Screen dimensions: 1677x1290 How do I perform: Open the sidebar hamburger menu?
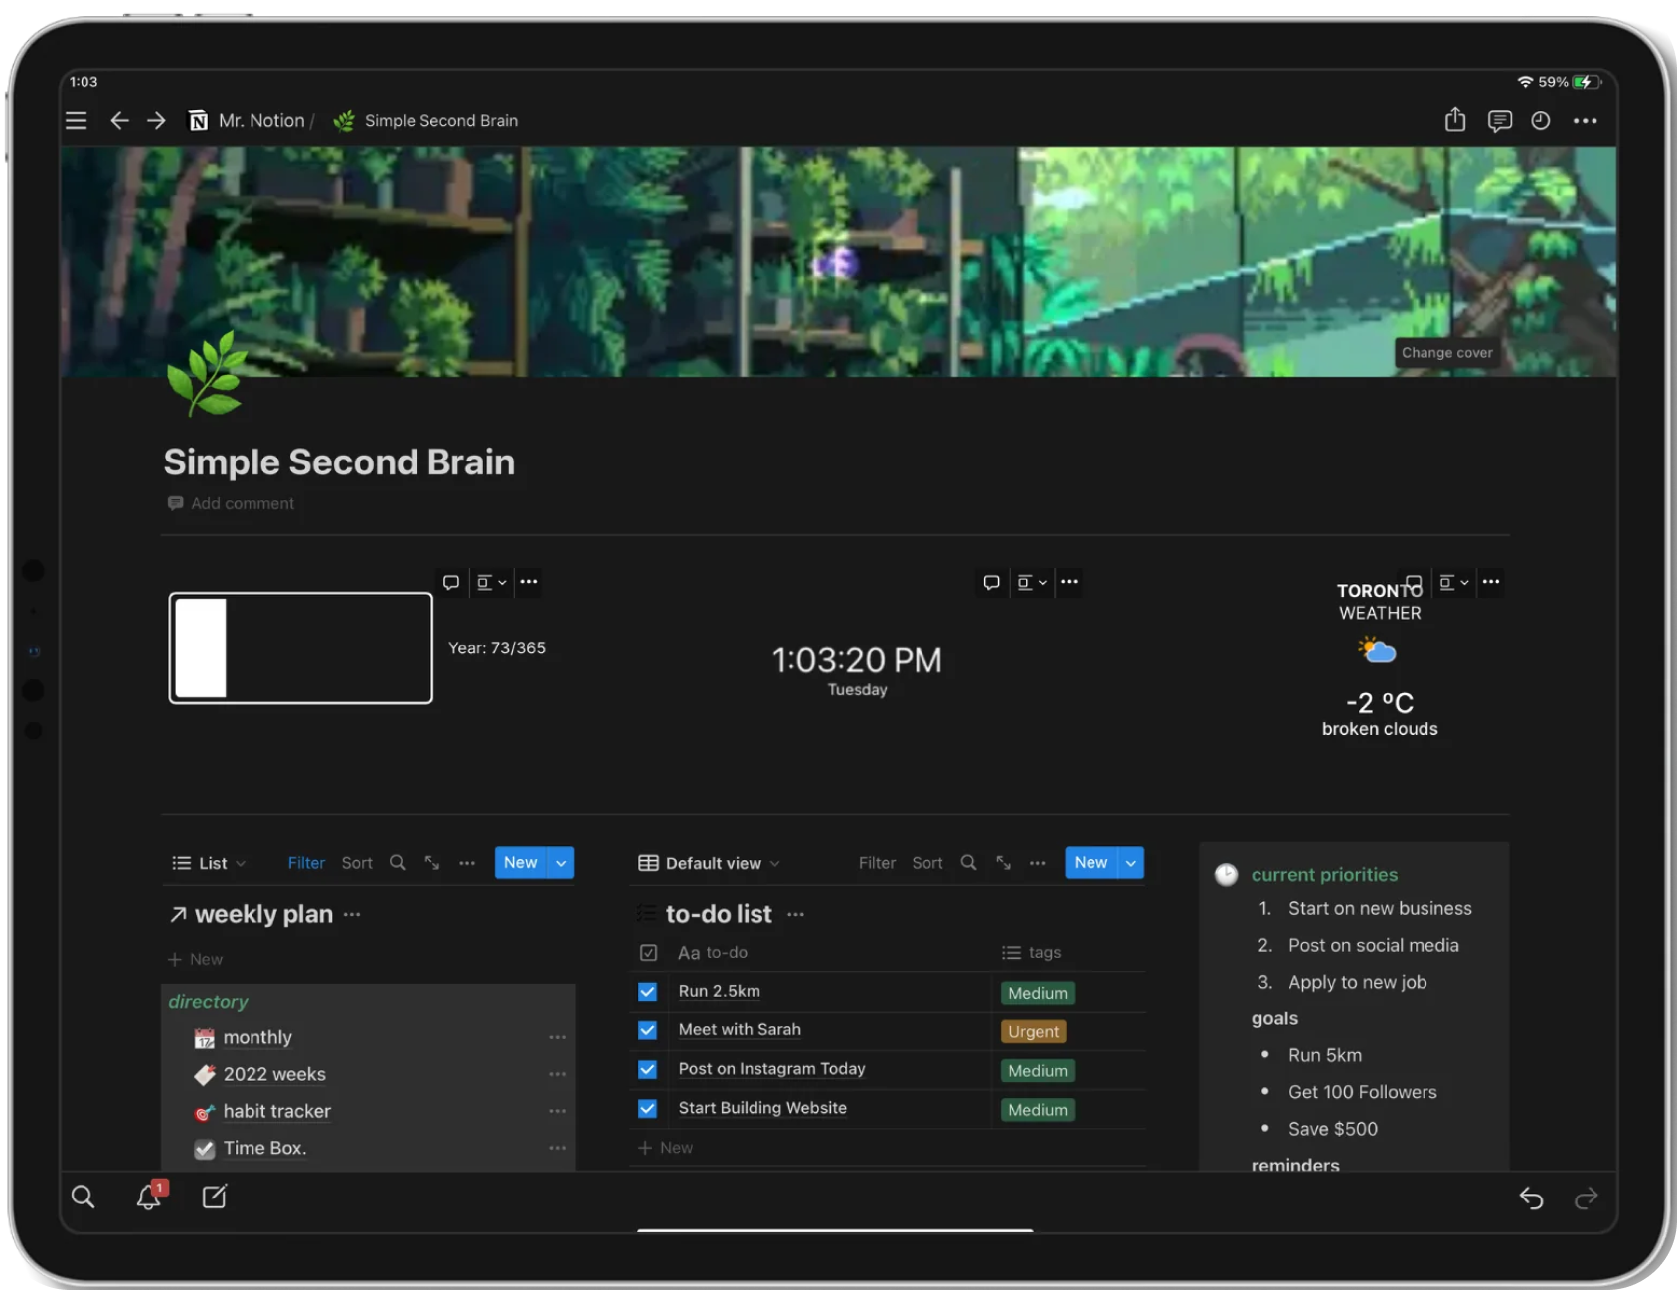point(77,121)
